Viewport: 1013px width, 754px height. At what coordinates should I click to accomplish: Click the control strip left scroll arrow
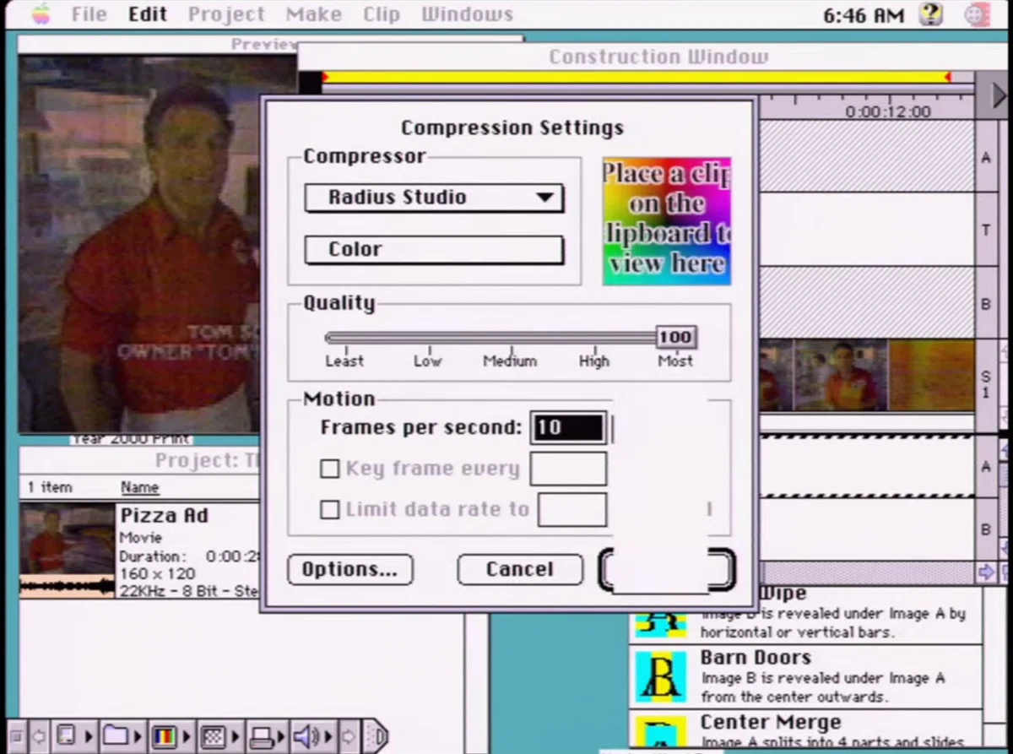click(x=39, y=735)
